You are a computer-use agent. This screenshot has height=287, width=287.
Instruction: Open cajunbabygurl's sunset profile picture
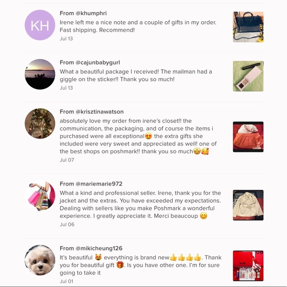(40, 74)
